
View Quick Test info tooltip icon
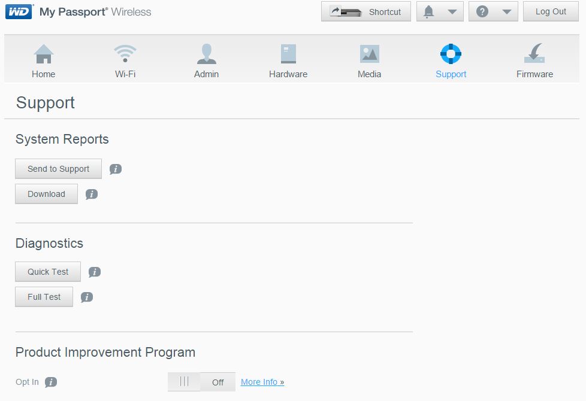(x=95, y=272)
